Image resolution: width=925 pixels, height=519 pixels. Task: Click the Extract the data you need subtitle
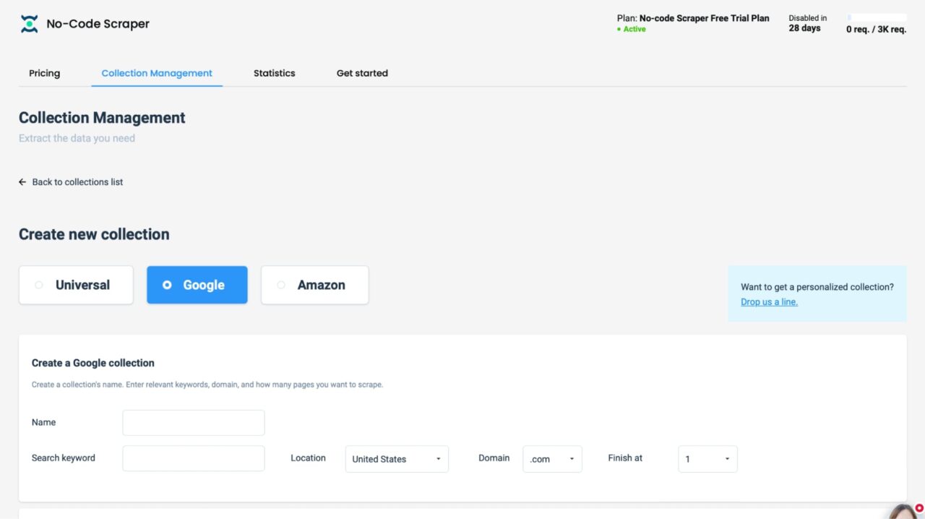click(x=77, y=138)
